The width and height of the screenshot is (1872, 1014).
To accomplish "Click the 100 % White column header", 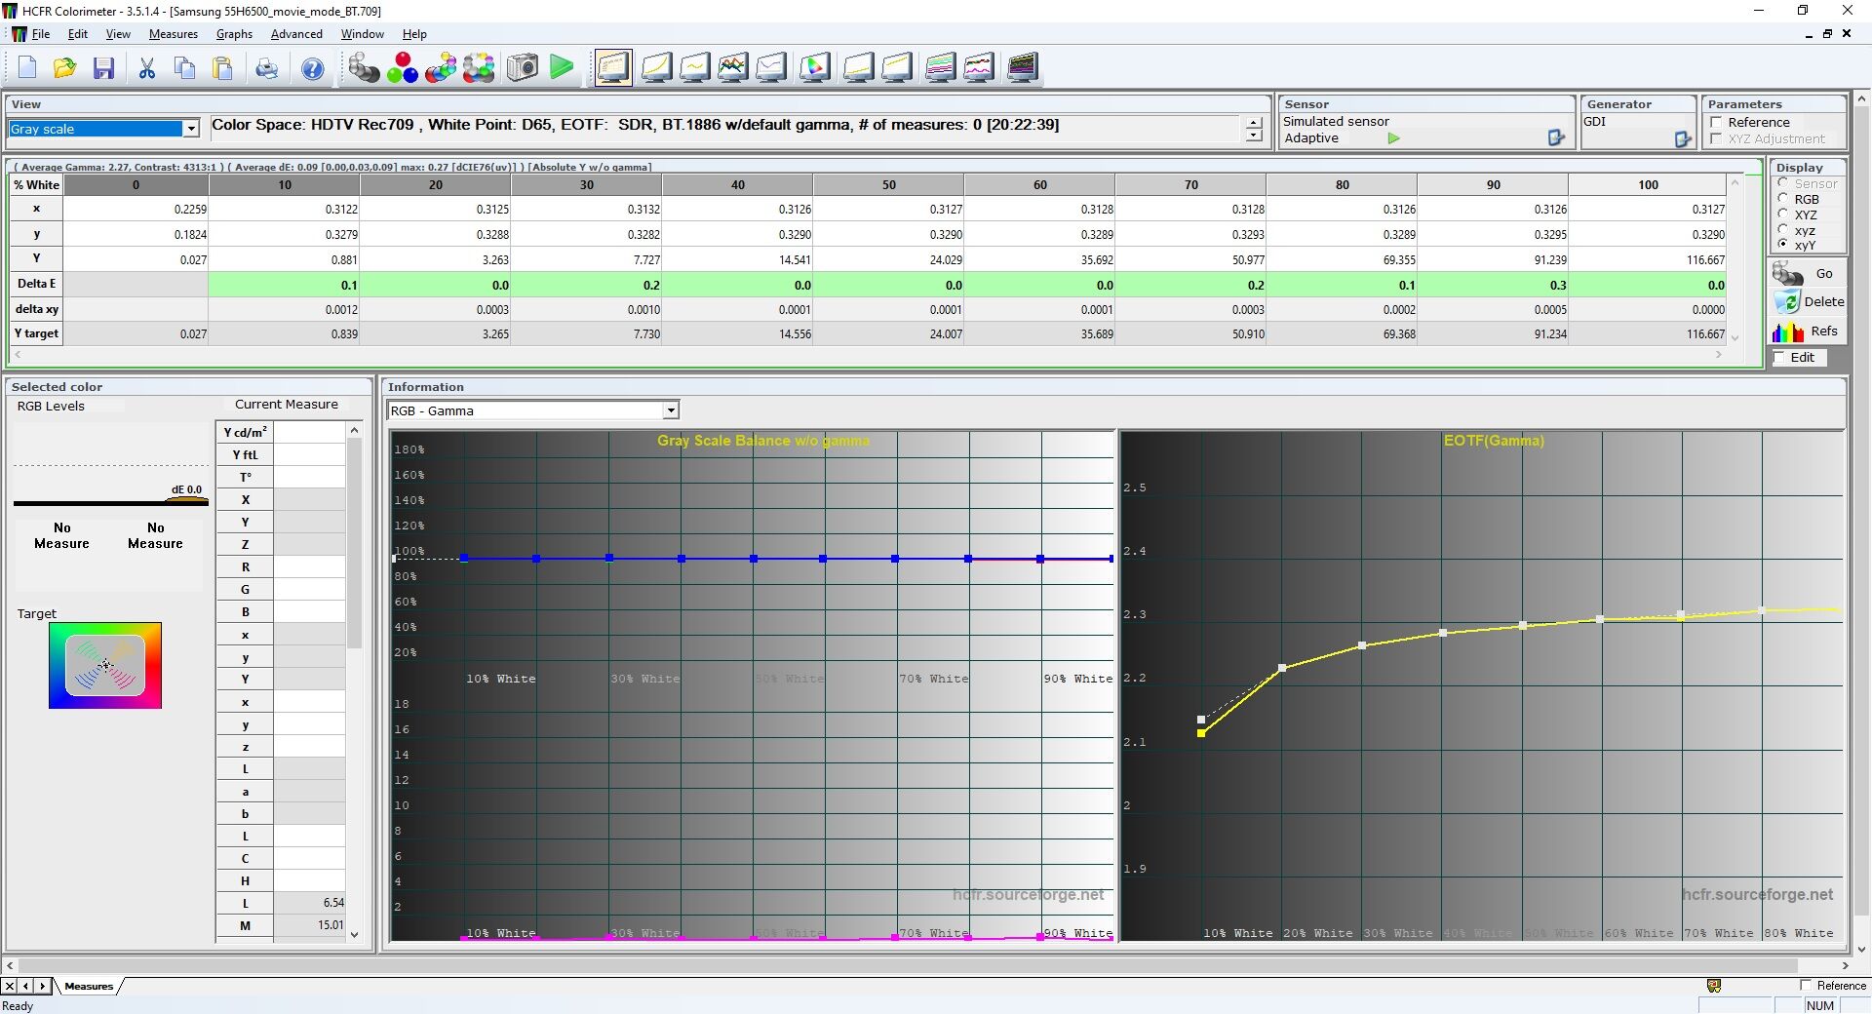I will pyautogui.click(x=1648, y=185).
